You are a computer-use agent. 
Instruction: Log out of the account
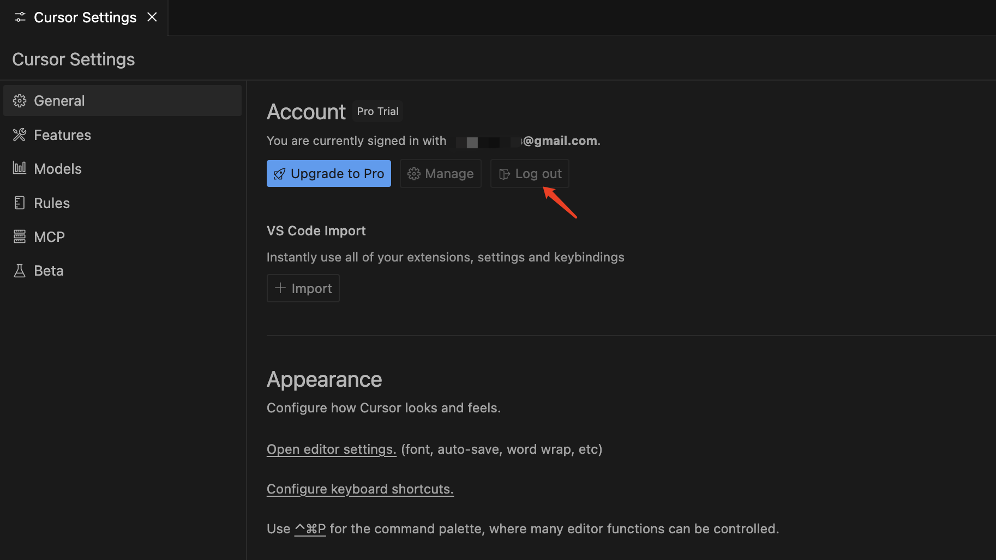530,174
